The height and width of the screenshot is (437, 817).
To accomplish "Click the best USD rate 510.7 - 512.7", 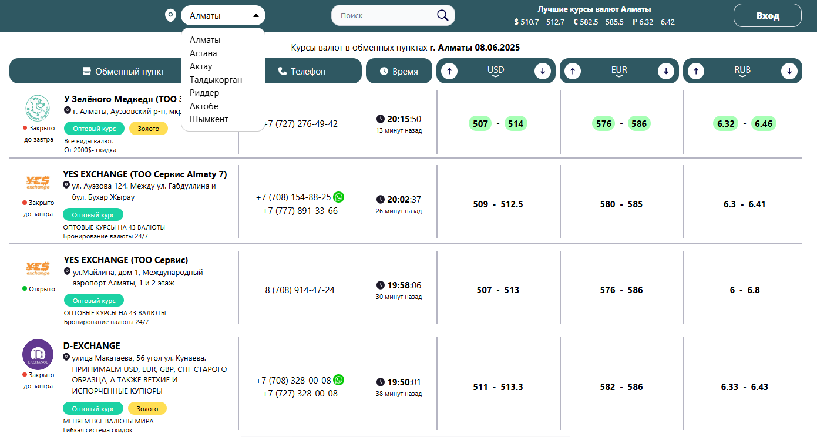I will 539,22.
